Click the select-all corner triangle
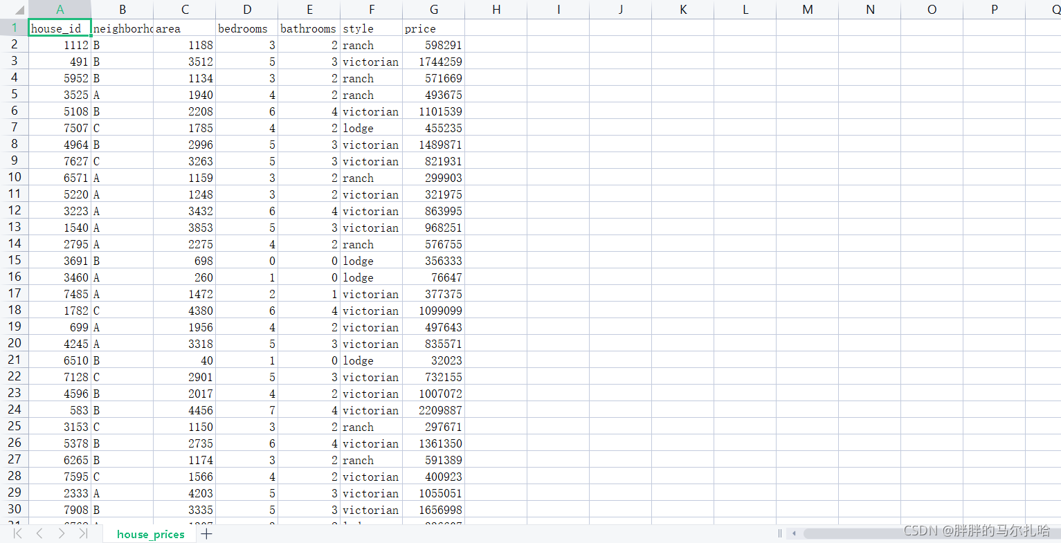 click(x=19, y=10)
